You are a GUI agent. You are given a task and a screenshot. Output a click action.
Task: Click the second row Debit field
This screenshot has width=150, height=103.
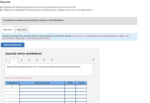click(x=70, y=90)
